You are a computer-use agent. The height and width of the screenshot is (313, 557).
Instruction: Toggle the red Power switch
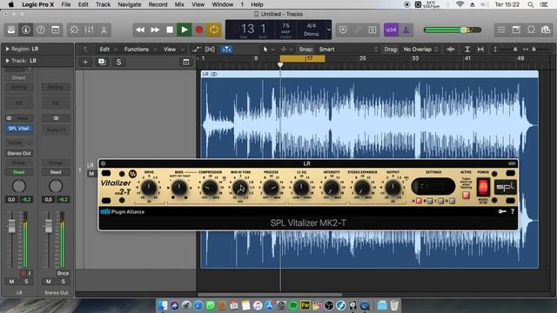483,187
